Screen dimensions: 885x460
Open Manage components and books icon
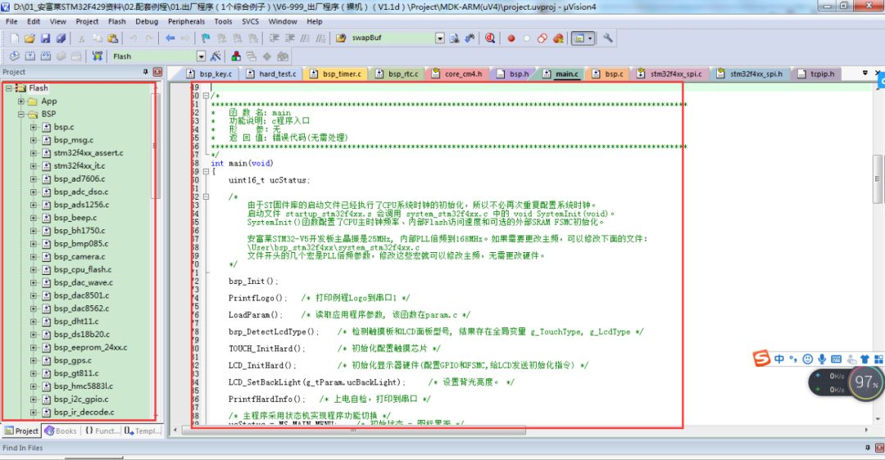click(236, 56)
